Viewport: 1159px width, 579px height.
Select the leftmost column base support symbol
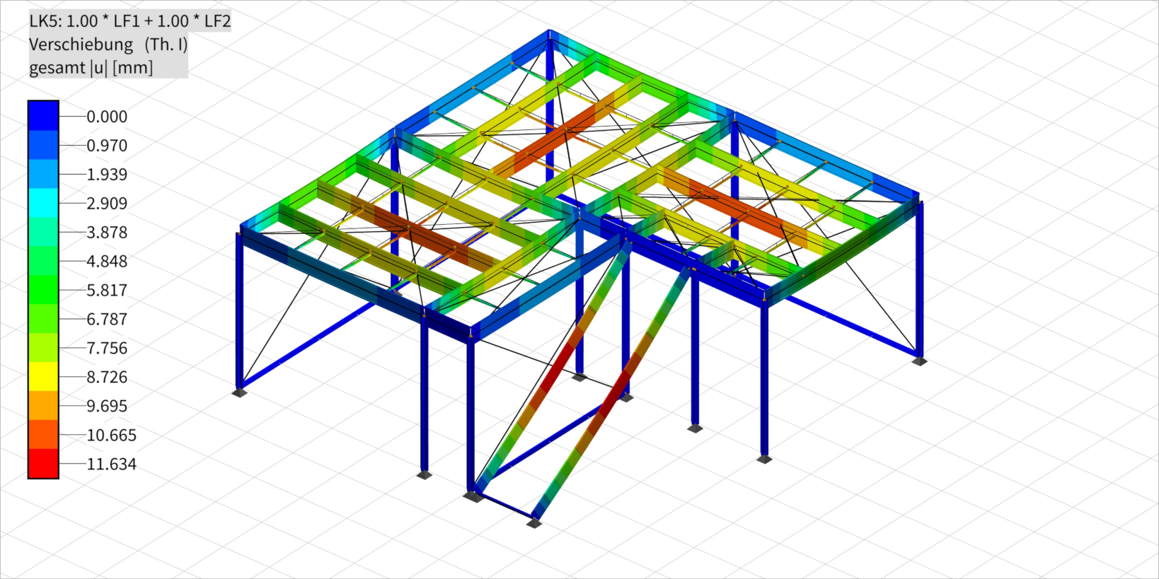pos(239,392)
